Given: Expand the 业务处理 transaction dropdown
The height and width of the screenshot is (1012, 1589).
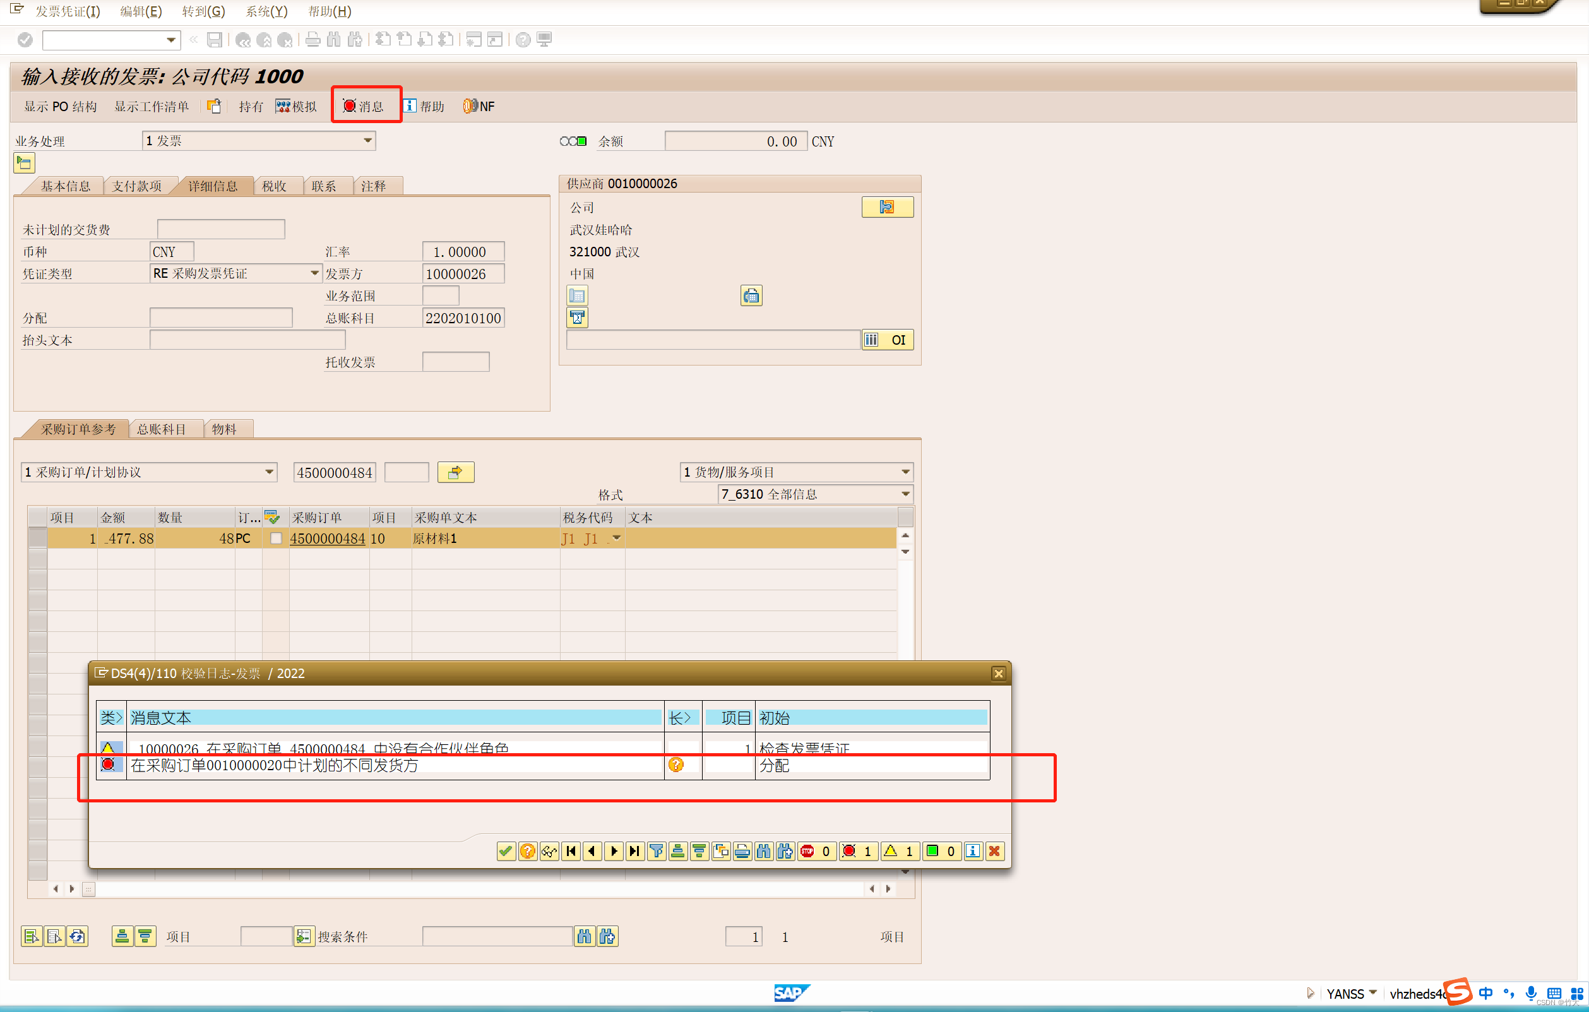Looking at the screenshot, I should tap(367, 141).
